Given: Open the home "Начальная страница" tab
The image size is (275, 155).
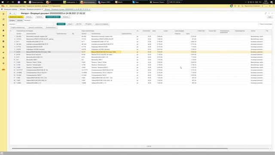Looking at the screenshot, I should tap(9, 9).
